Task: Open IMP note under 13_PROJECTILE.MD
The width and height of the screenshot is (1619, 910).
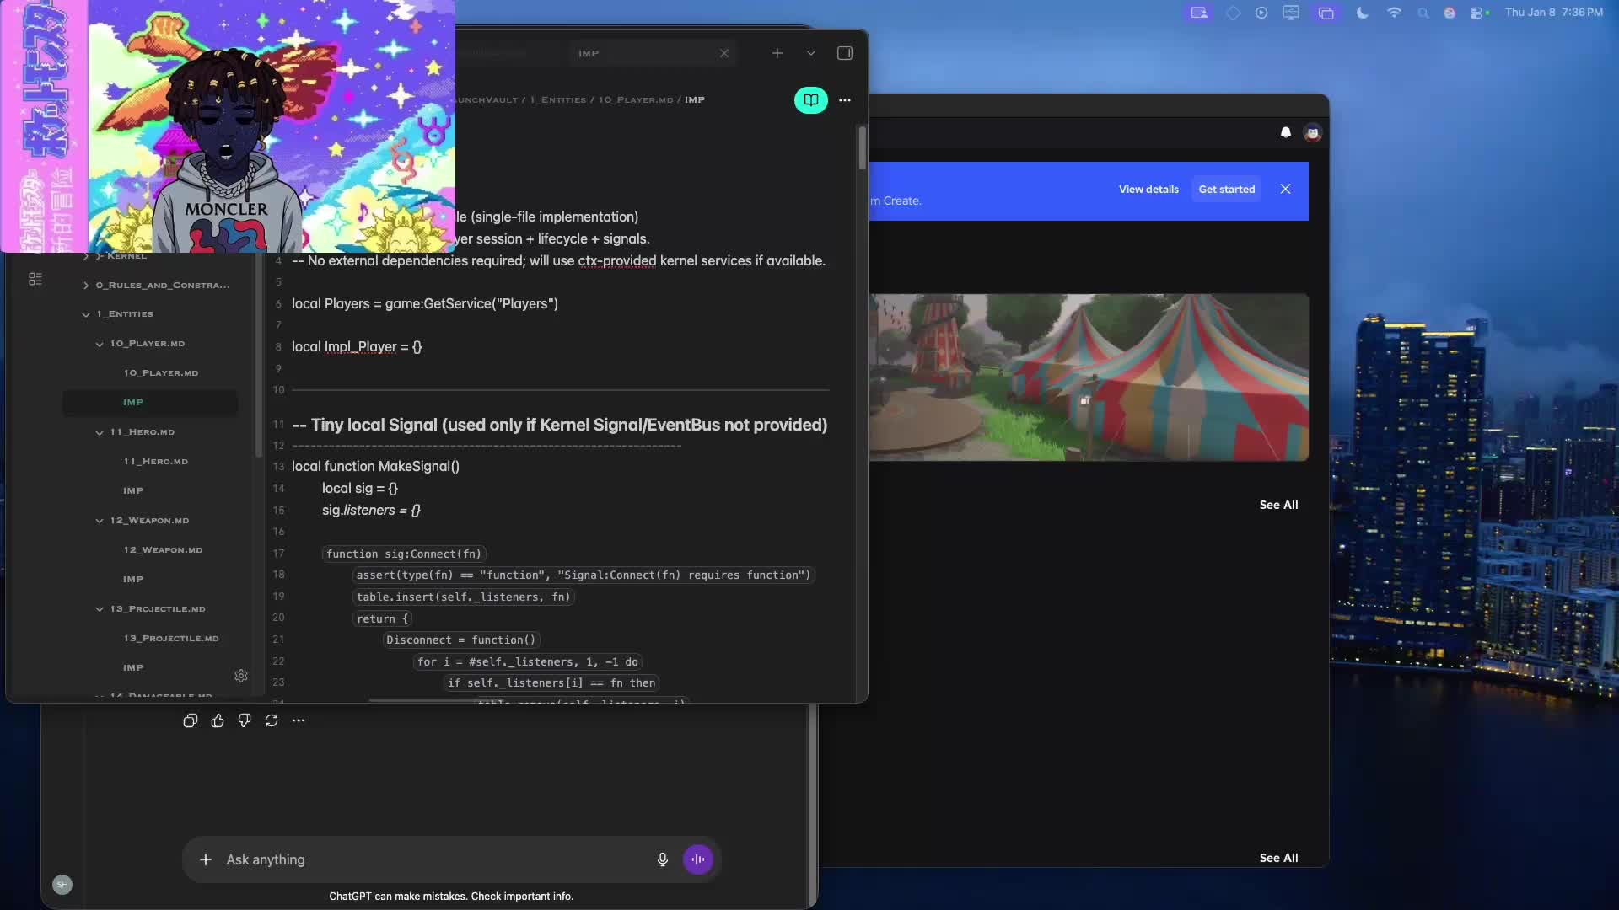Action: click(x=133, y=668)
